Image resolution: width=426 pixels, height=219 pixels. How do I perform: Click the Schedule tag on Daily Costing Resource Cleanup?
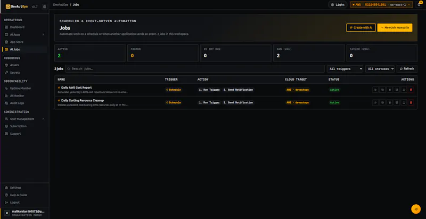click(x=174, y=102)
